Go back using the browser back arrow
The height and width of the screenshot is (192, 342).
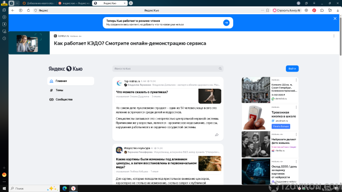point(13,10)
